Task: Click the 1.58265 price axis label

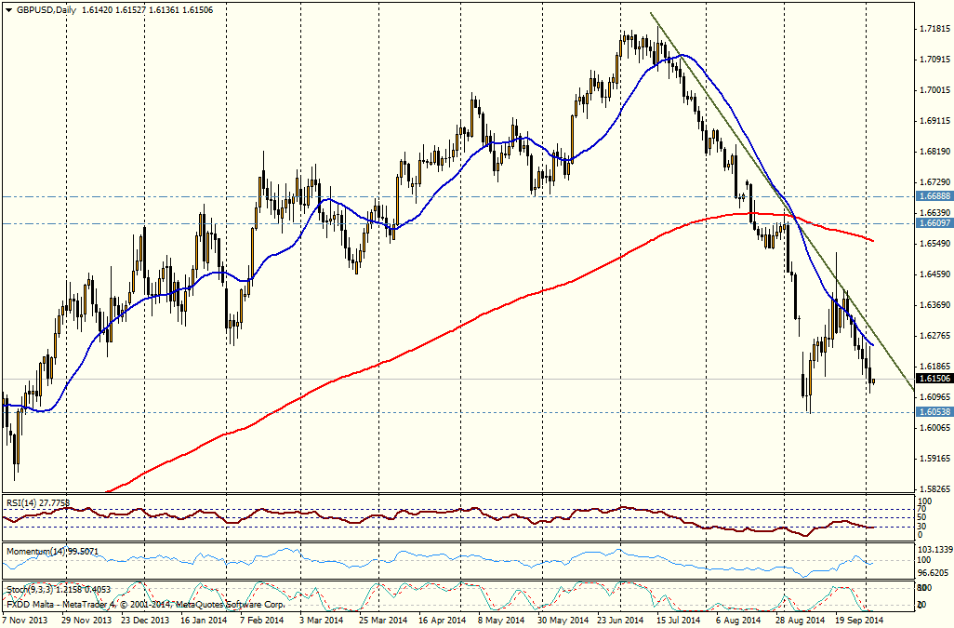Action: pos(933,488)
